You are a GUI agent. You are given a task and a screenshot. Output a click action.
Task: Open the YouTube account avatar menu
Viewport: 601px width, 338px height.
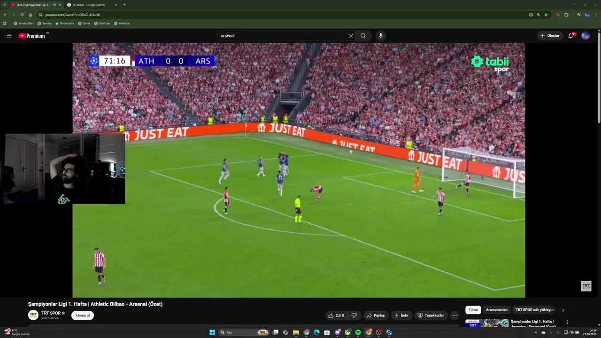coord(586,36)
